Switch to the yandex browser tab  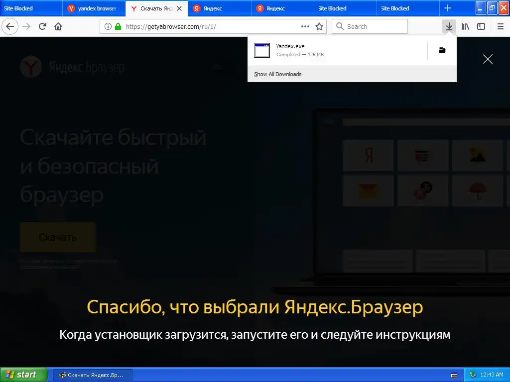pyautogui.click(x=94, y=8)
